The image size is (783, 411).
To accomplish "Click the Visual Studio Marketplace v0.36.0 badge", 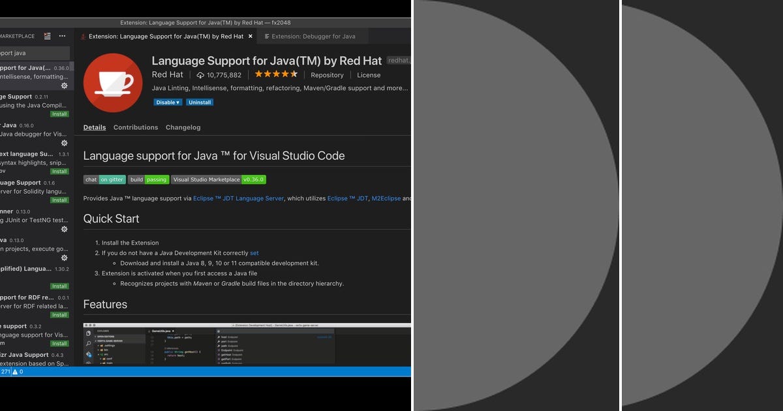I will [219, 179].
